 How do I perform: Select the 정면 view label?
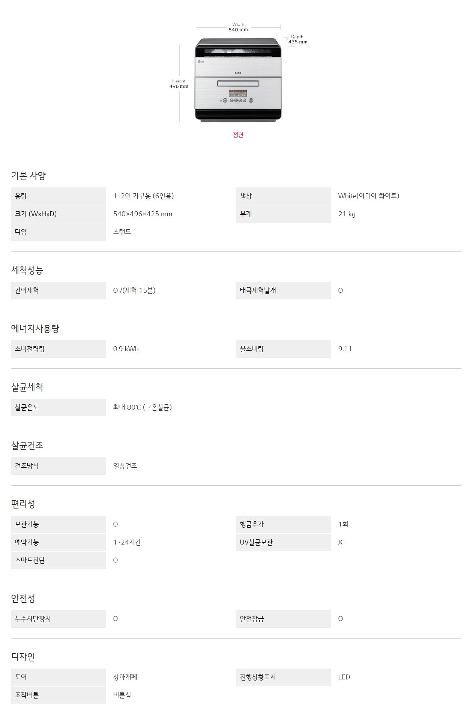(238, 135)
